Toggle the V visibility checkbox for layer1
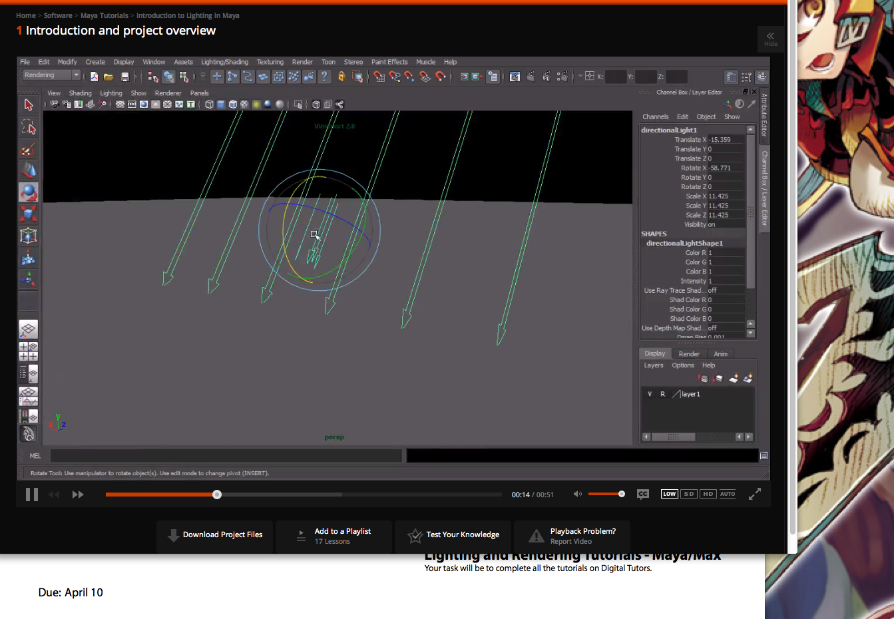The width and height of the screenshot is (894, 619). pos(649,393)
